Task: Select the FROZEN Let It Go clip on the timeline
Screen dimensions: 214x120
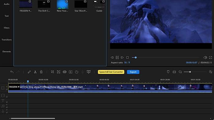Action: pyautogui.click(x=110, y=88)
